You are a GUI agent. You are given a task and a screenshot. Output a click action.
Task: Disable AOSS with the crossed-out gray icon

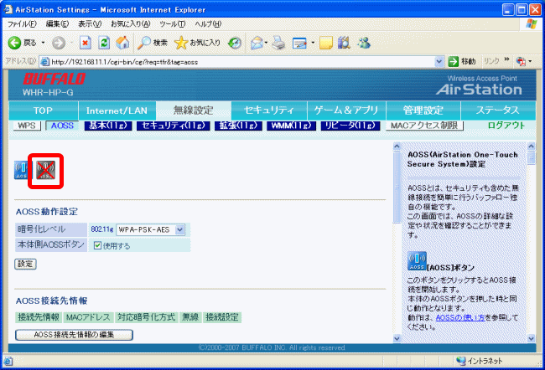click(46, 171)
